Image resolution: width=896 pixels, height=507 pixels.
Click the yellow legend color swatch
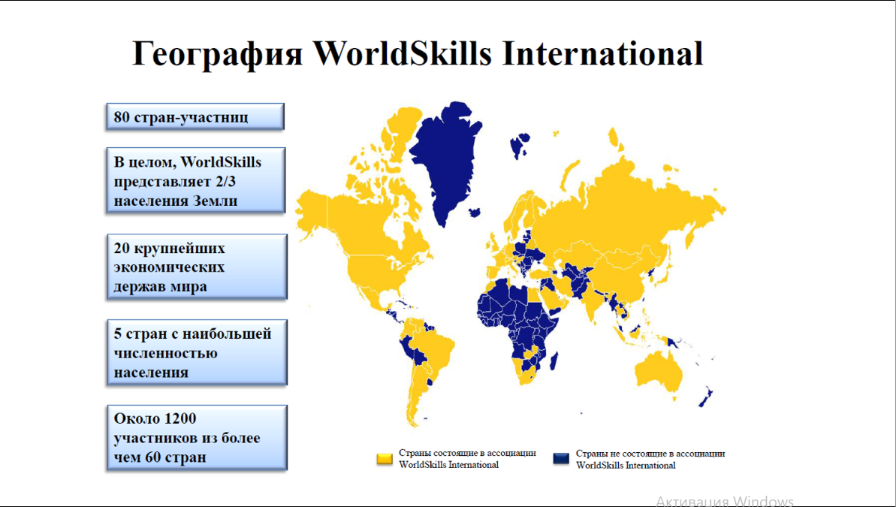click(x=385, y=459)
